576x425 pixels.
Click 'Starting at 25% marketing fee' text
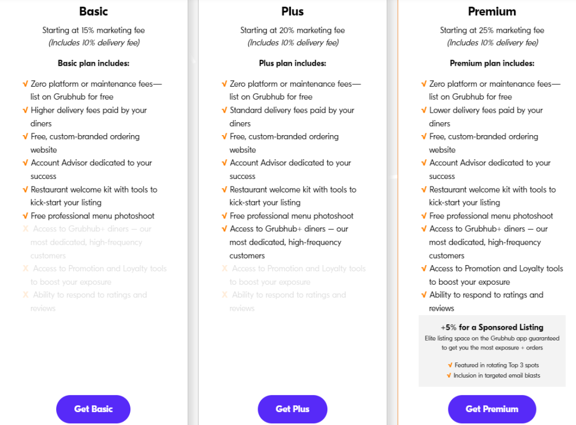click(492, 30)
